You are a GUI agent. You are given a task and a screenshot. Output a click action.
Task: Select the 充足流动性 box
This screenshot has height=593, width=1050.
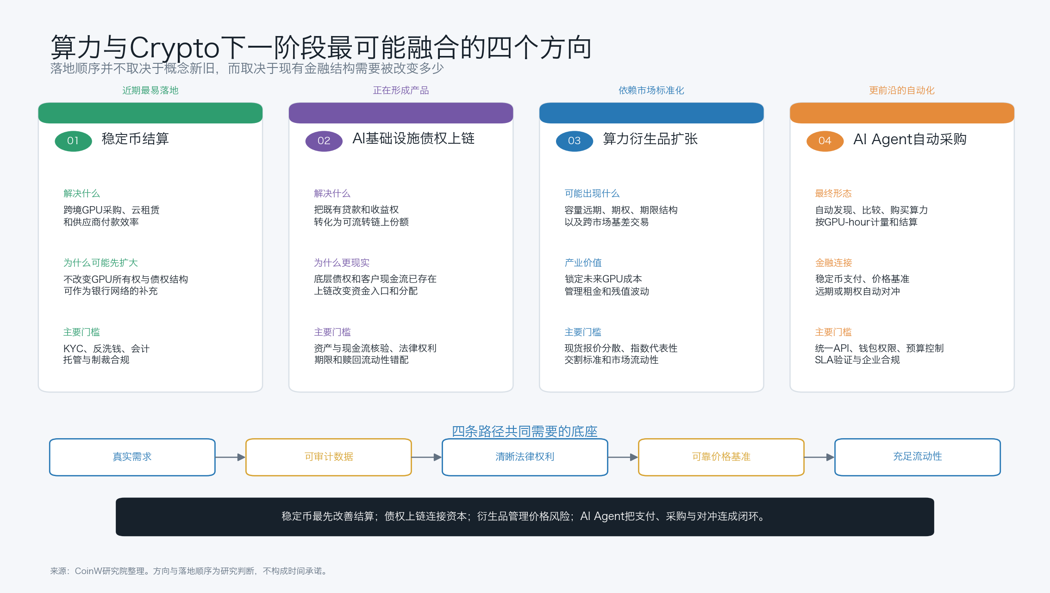[x=918, y=457]
